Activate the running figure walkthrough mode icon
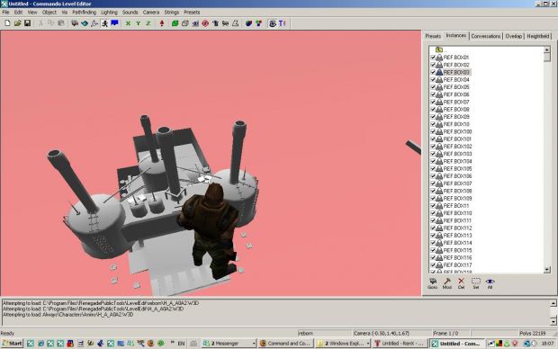 point(104,23)
